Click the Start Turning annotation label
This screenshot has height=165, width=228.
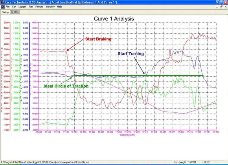click(x=131, y=54)
